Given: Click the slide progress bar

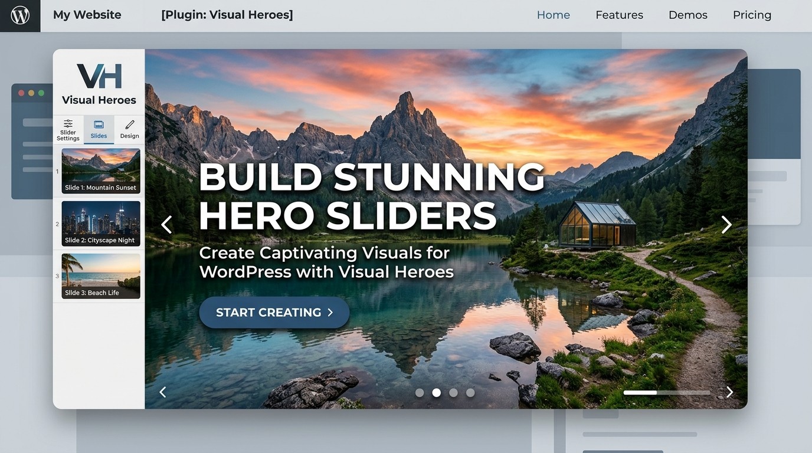Looking at the screenshot, I should pyautogui.click(x=667, y=392).
